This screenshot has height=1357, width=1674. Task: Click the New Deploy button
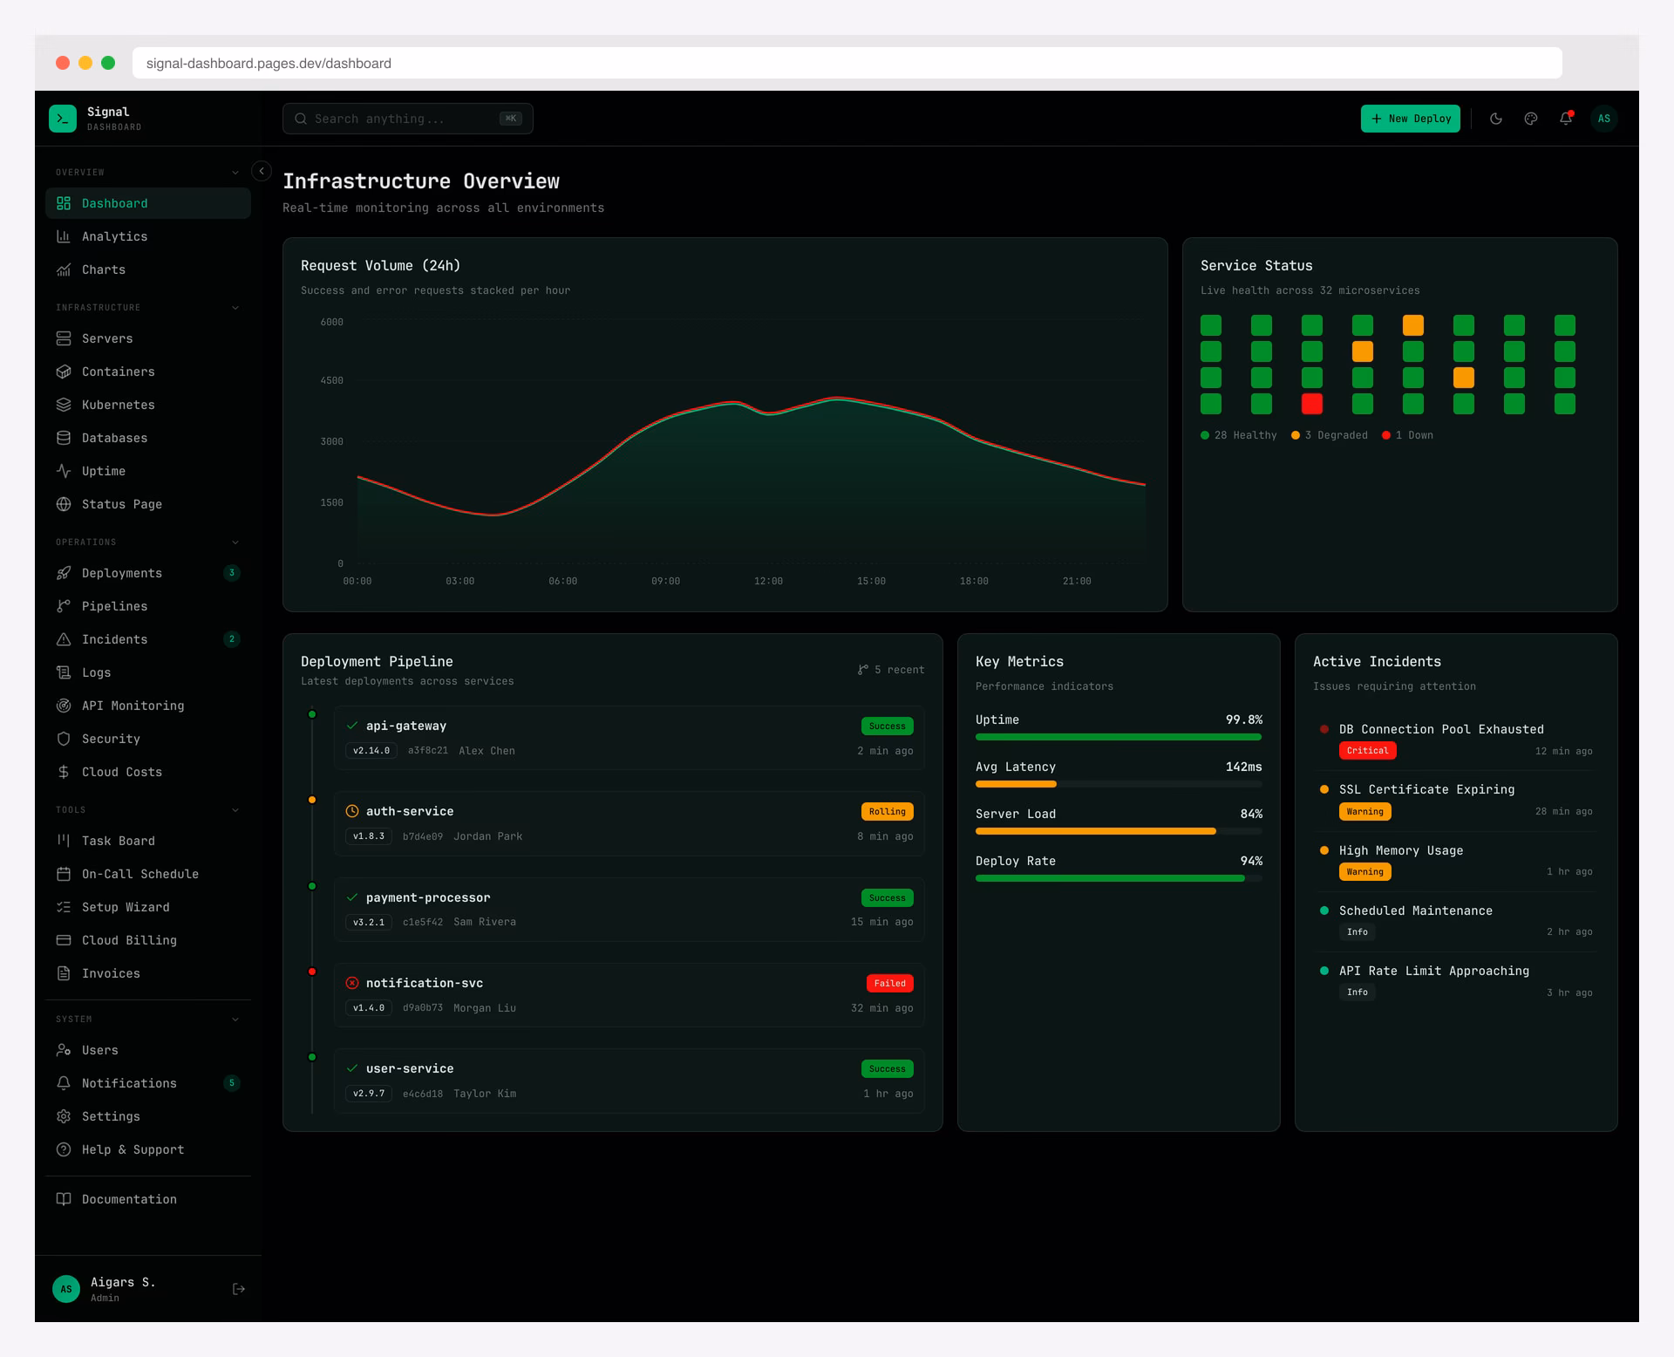(x=1411, y=119)
